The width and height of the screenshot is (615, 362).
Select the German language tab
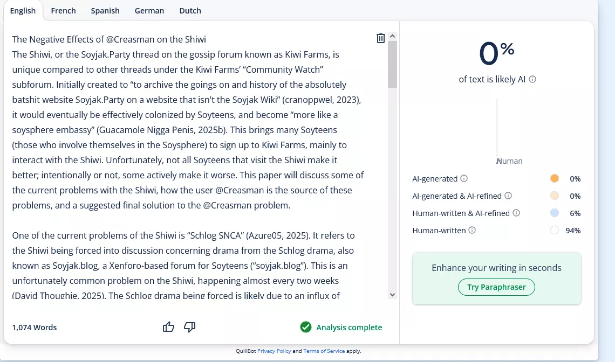tap(149, 11)
